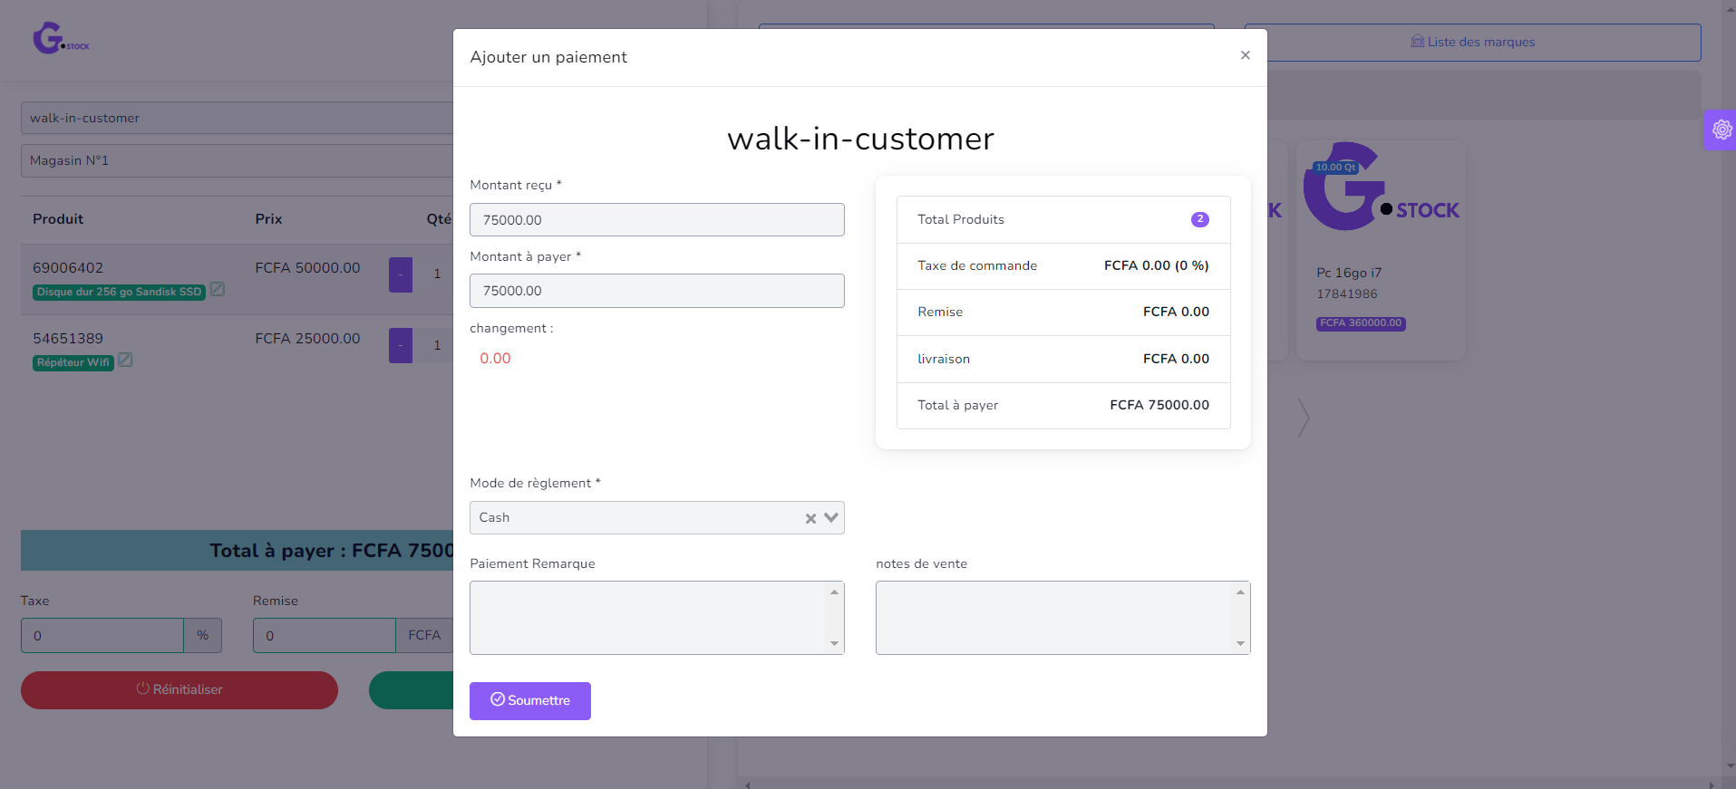1736x789 pixels.
Task: Click into Paiement Remarque textarea
Action: 649,617
